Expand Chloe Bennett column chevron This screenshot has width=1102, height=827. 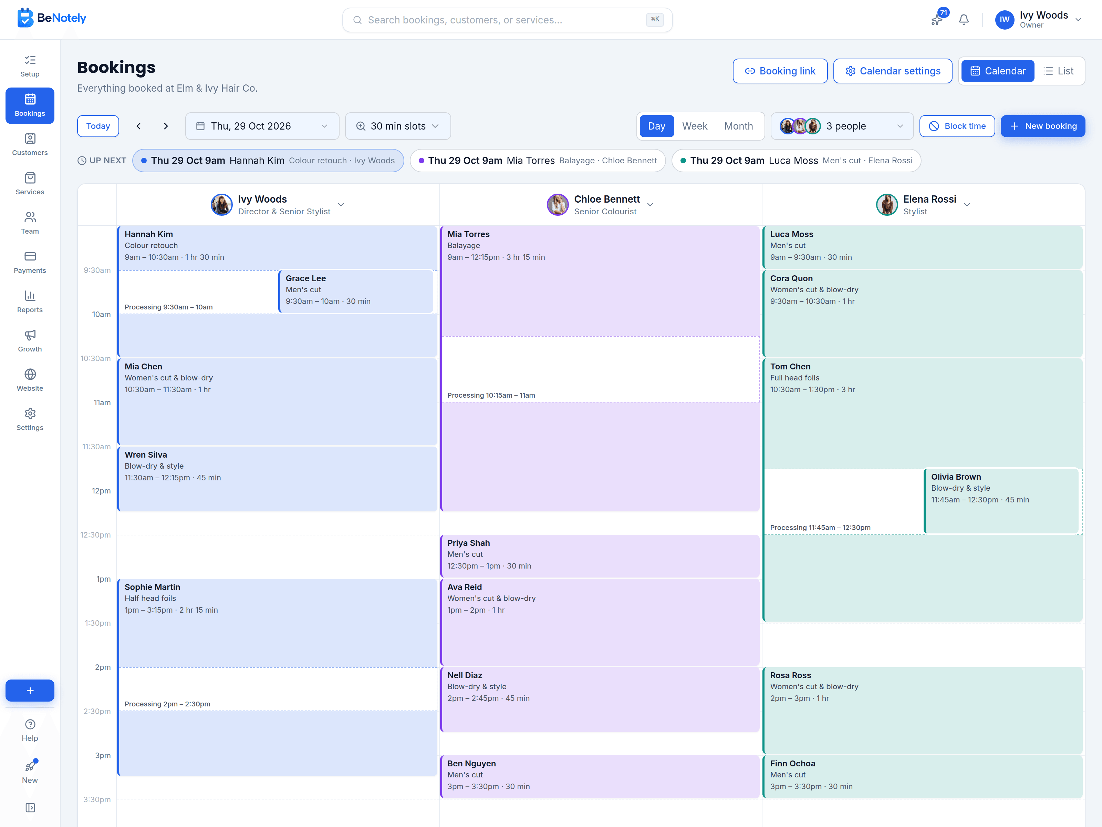click(x=650, y=205)
